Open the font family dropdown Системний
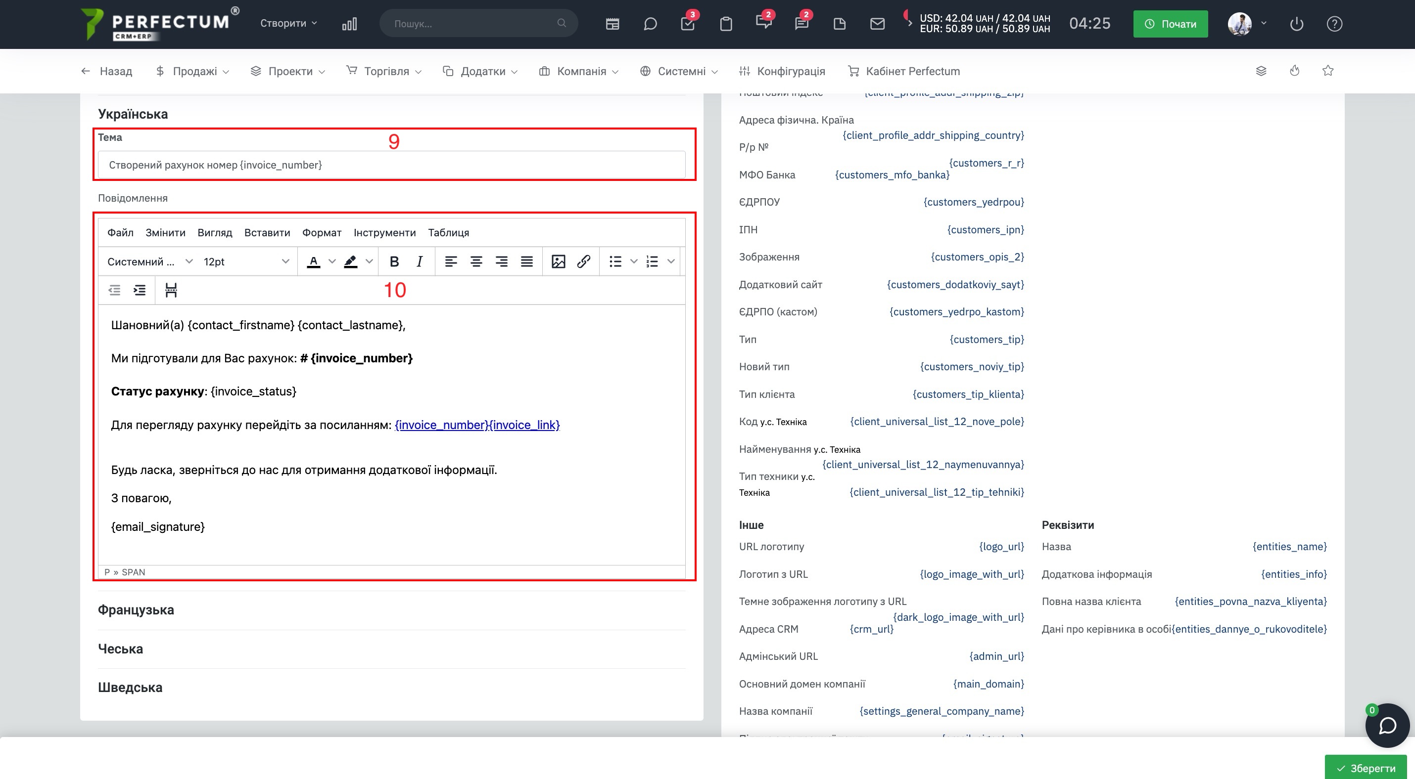Image resolution: width=1415 pixels, height=779 pixels. tap(149, 261)
